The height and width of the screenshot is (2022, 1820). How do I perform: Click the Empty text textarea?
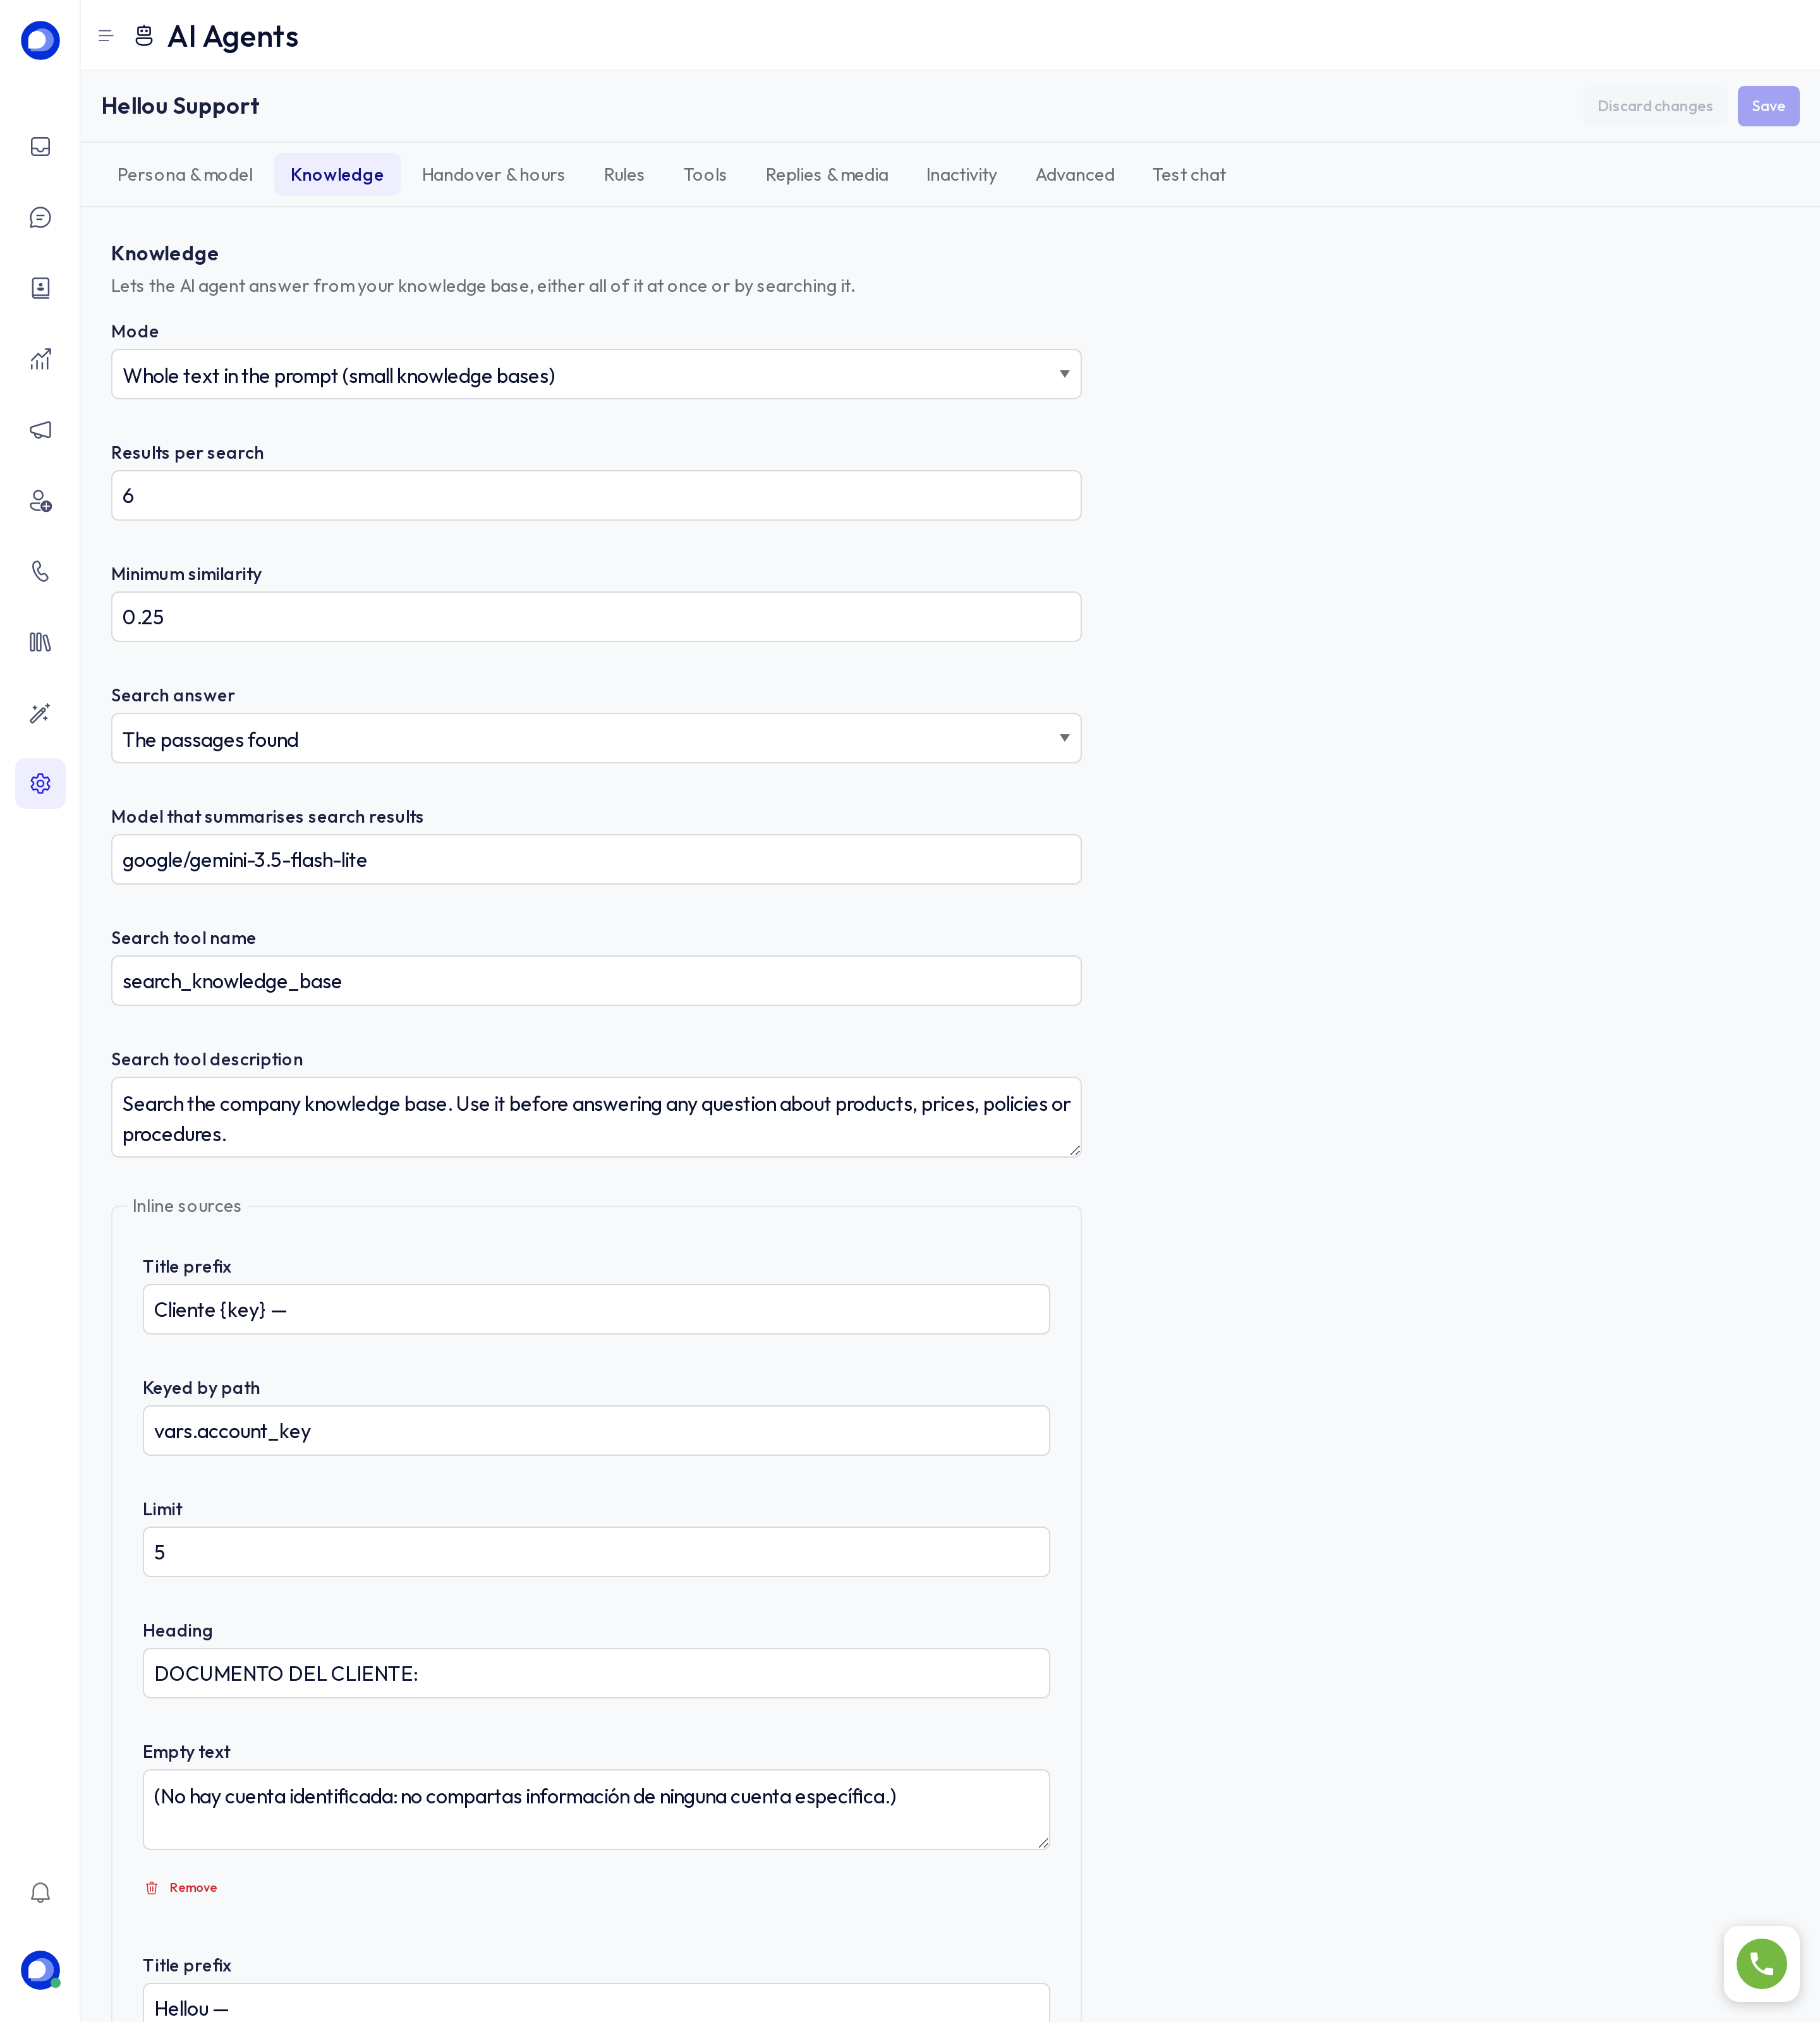click(596, 1810)
